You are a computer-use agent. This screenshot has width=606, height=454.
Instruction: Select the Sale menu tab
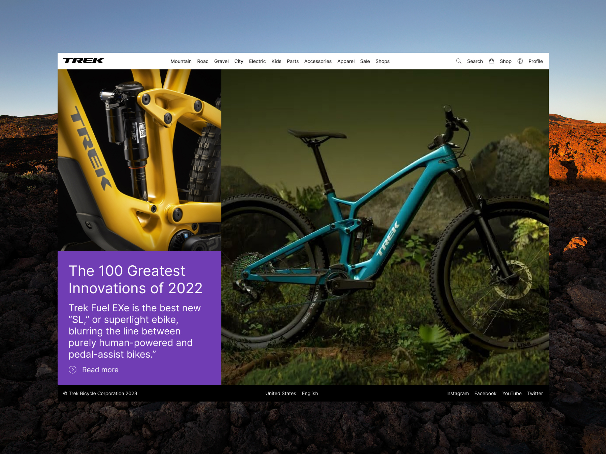point(365,61)
